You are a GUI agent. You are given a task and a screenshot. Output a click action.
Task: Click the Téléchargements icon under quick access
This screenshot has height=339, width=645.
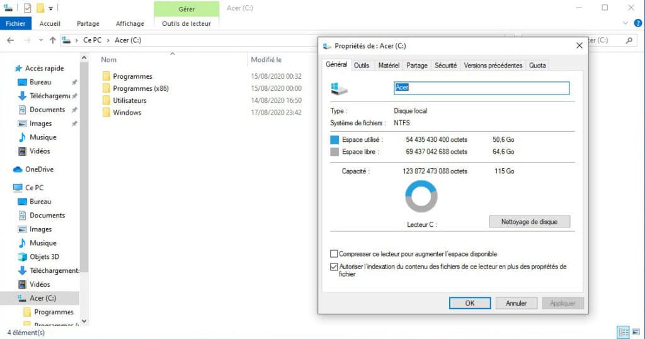pos(22,96)
